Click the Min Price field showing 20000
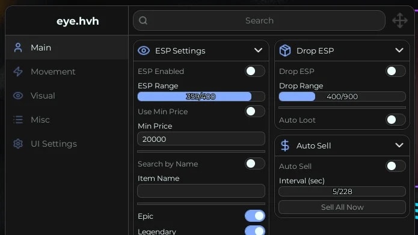The width and height of the screenshot is (418, 235). coord(201,139)
